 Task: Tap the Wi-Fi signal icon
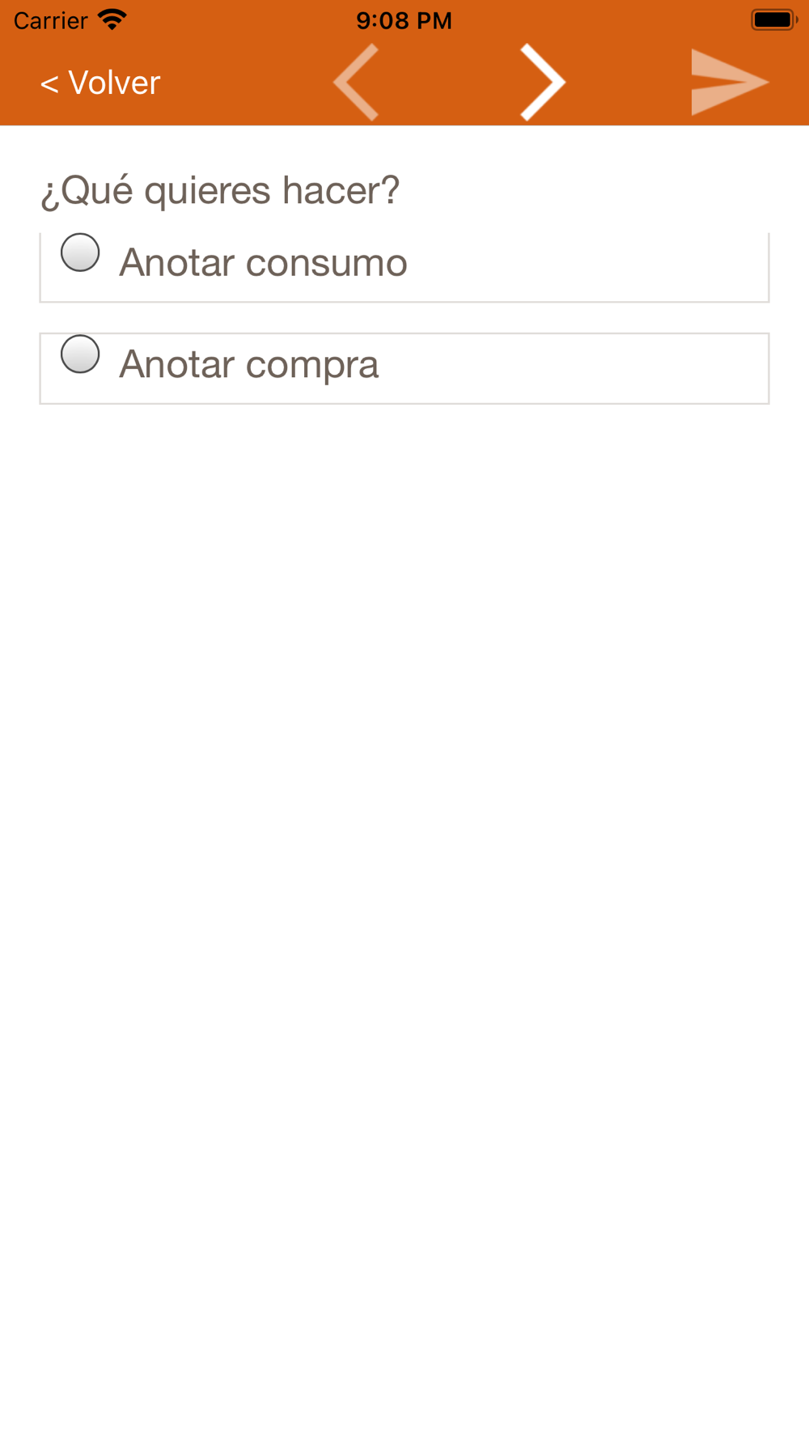112,19
